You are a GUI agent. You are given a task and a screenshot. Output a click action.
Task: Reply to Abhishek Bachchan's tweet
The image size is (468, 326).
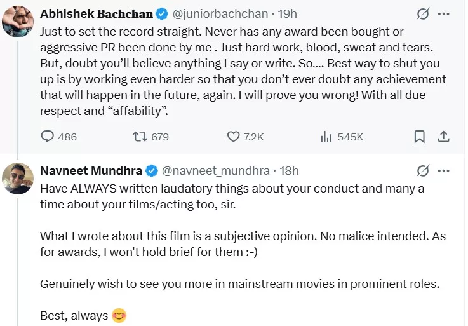tap(49, 137)
